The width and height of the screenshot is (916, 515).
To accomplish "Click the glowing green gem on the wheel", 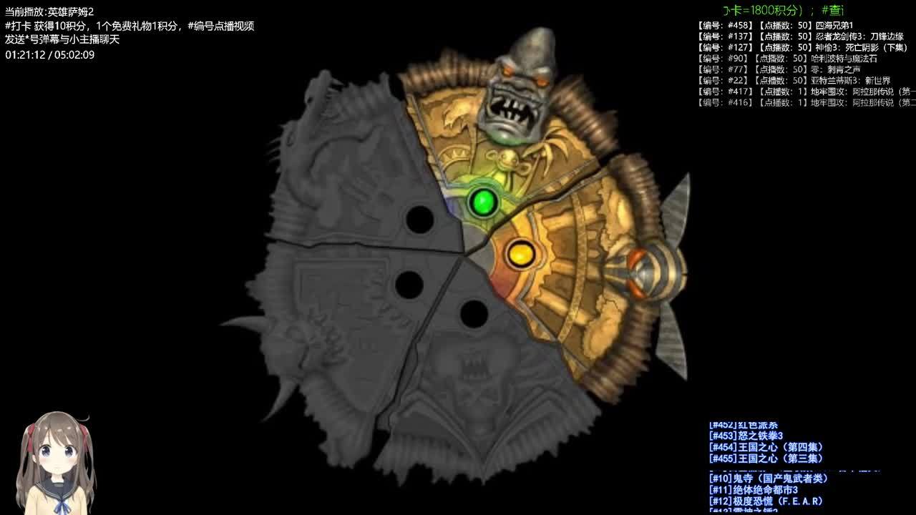I will [x=483, y=201].
